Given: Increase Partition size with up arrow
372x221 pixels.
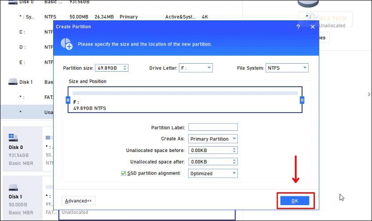Looking at the screenshot, I should pos(125,66).
